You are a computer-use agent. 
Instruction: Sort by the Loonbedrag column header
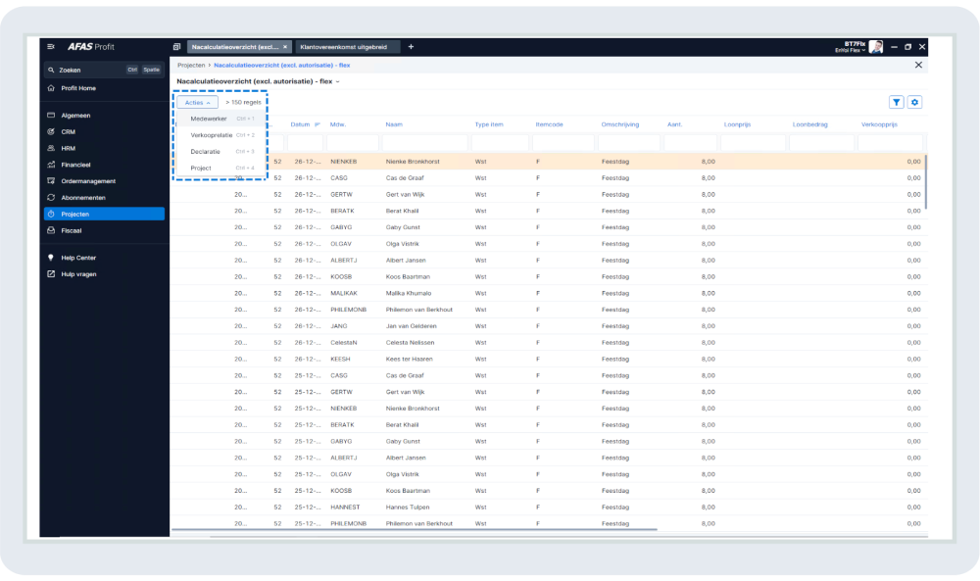810,125
